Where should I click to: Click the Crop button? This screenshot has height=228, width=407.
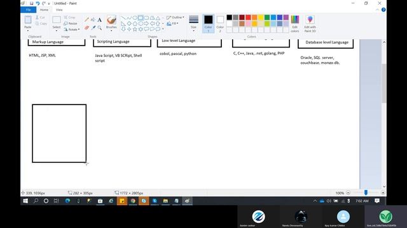pos(69,17)
